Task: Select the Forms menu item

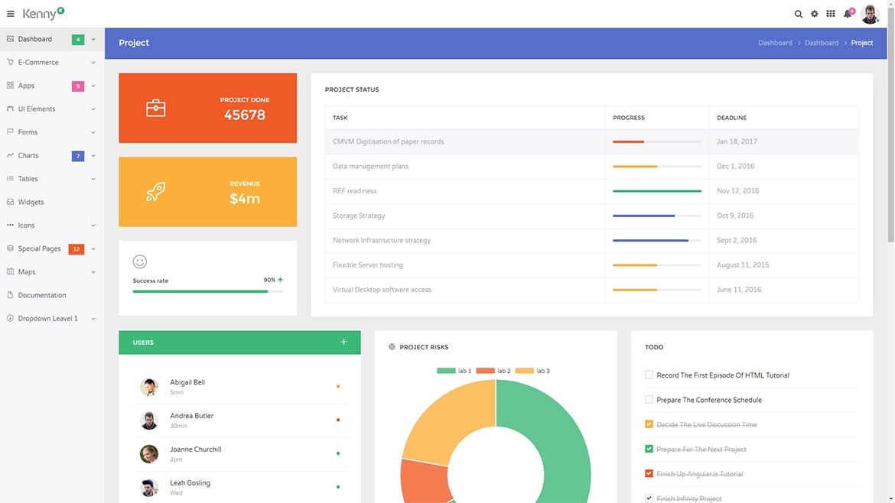Action: [x=52, y=131]
